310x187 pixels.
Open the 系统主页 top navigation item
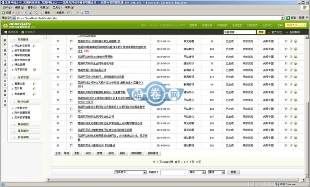(237, 25)
